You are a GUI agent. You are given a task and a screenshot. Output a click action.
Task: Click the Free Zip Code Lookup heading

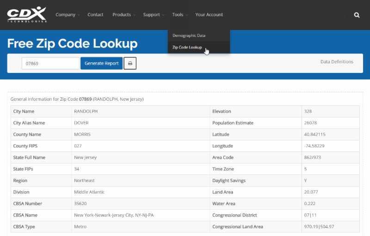pos(72,44)
